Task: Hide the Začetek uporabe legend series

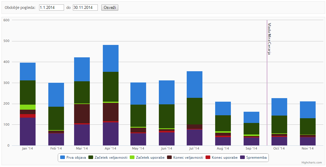Action: coord(150,158)
